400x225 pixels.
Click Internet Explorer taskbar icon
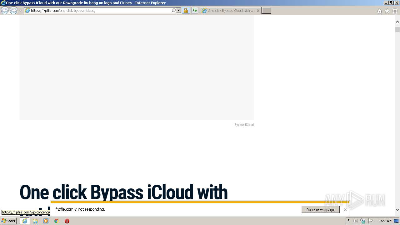pos(25,221)
